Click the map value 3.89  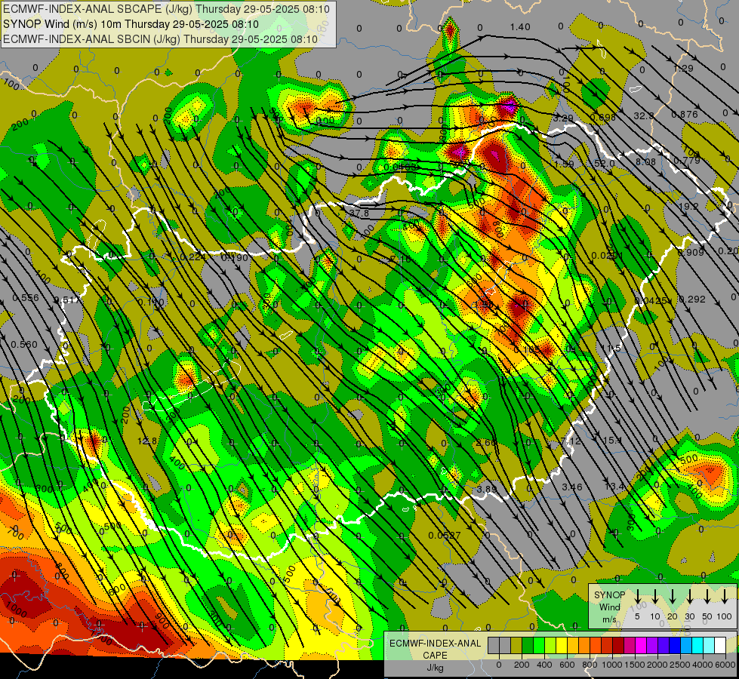pos(487,489)
